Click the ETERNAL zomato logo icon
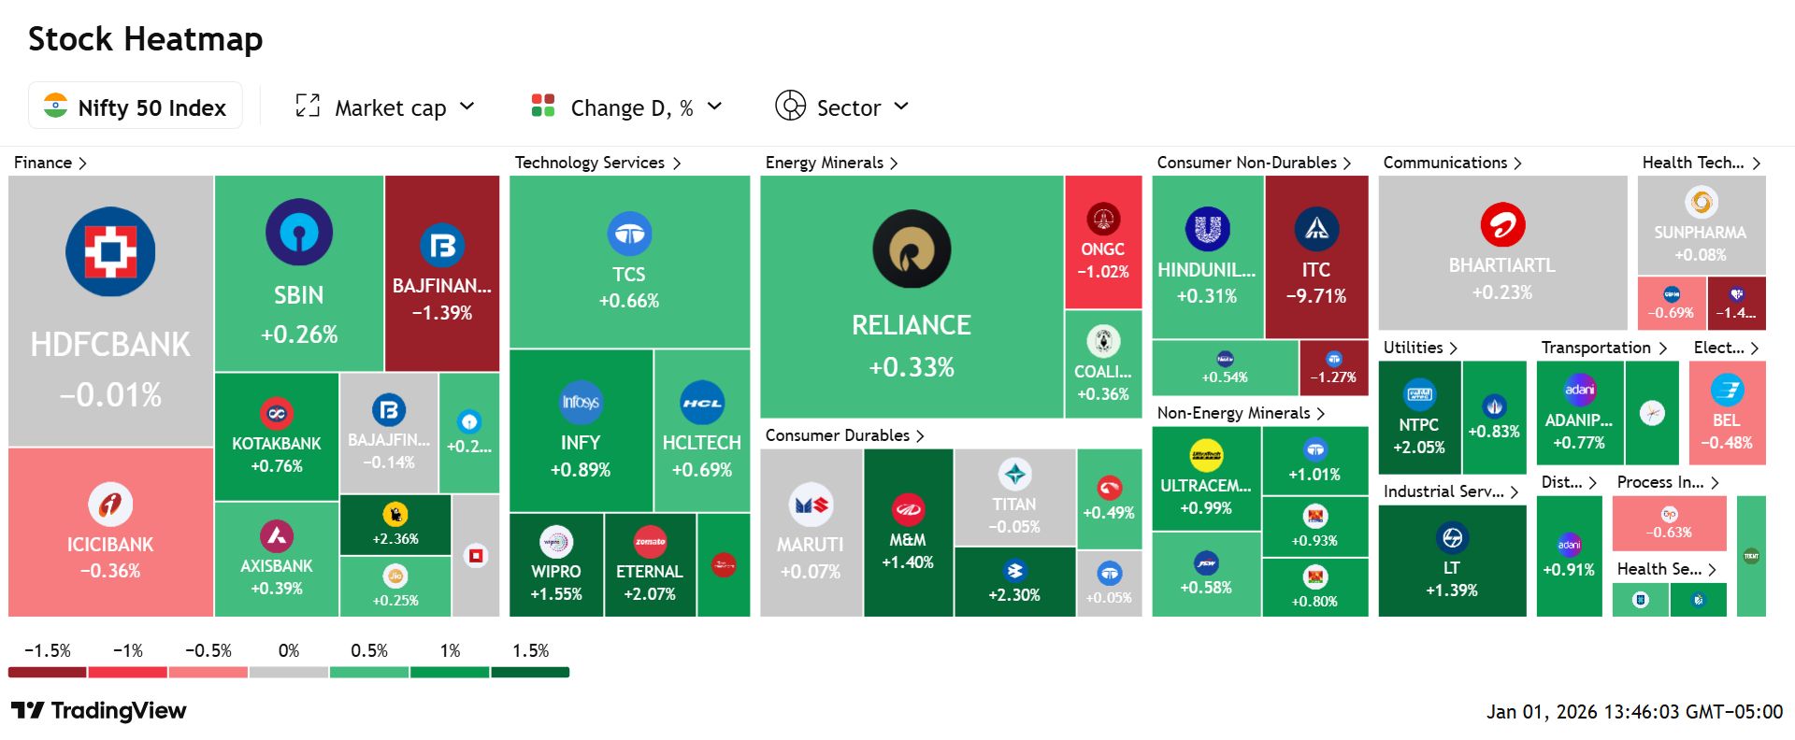Viewport: 1795px width, 740px height. (650, 542)
